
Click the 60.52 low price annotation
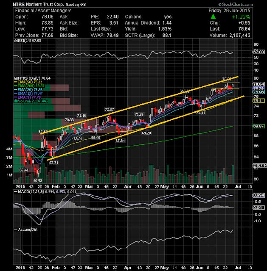[x=38, y=181]
